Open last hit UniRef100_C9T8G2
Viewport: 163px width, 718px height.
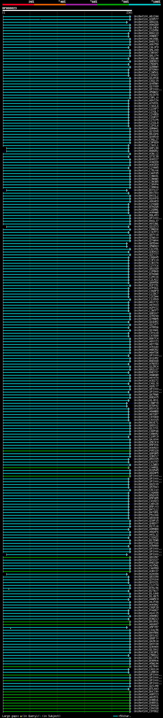[x=146, y=711]
